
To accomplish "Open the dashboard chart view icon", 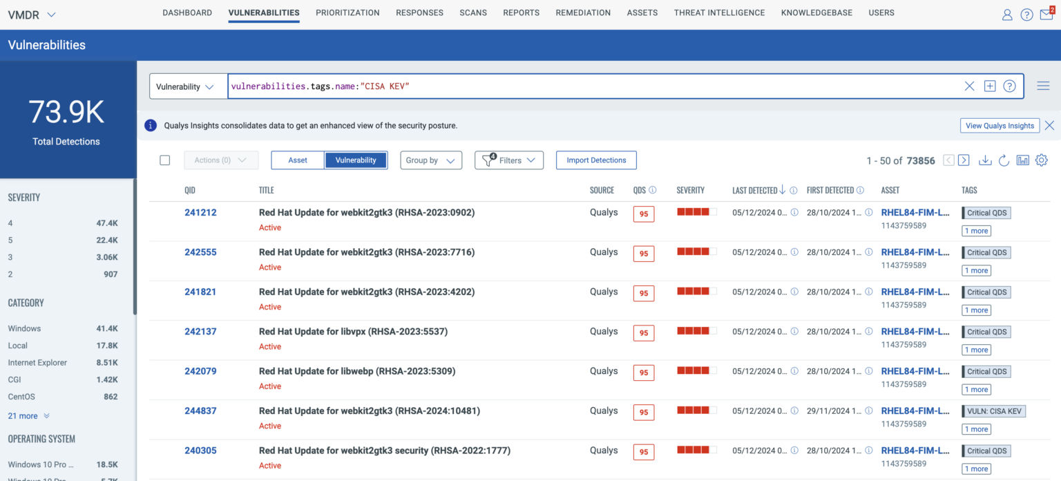I will pyautogui.click(x=1023, y=160).
